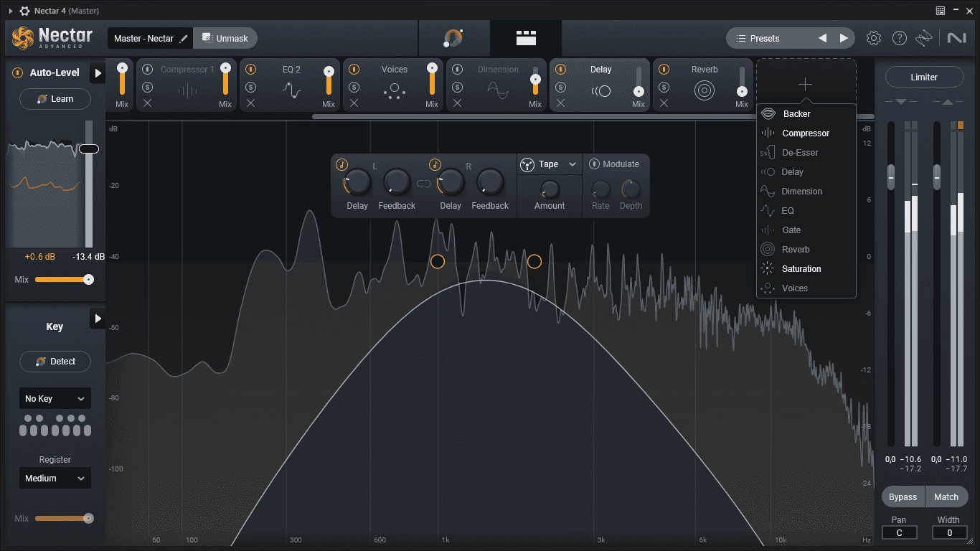Viewport: 980px width, 551px height.
Task: Solo the EQ 2 module
Action: (x=250, y=87)
